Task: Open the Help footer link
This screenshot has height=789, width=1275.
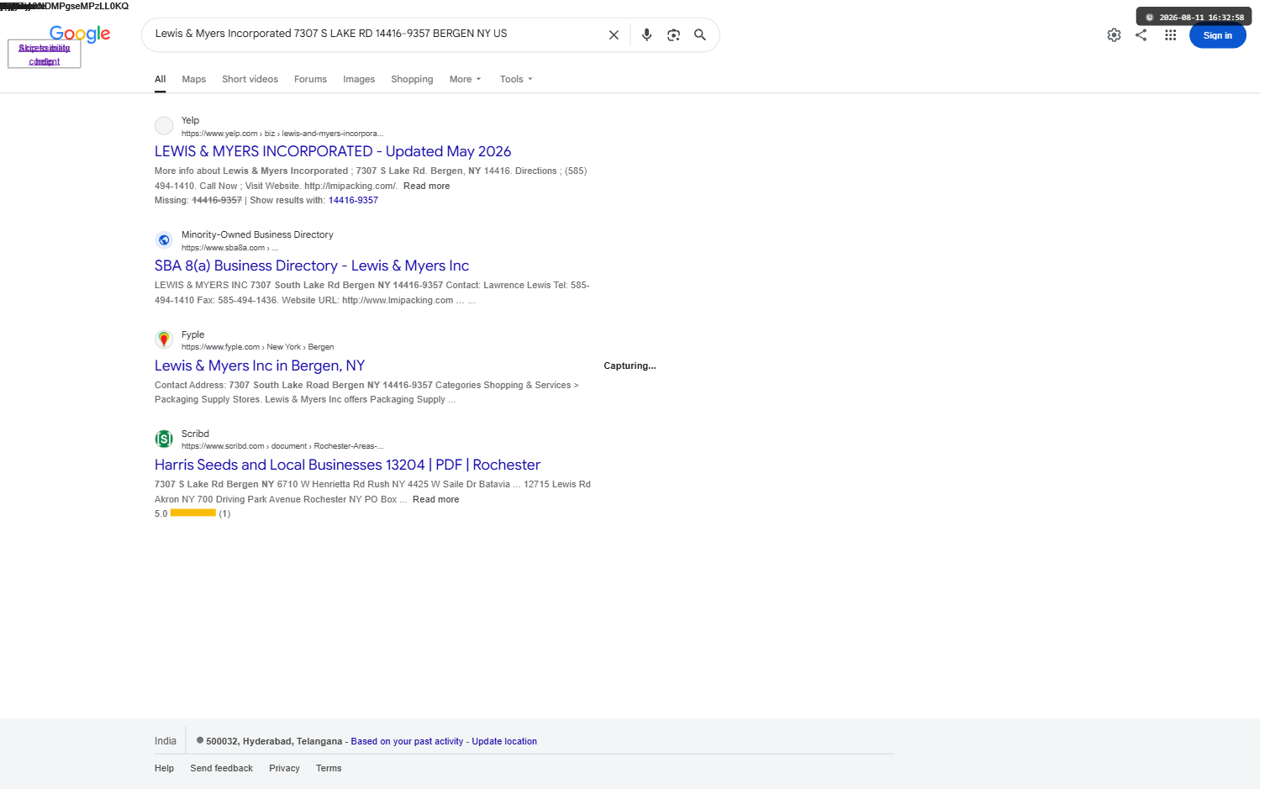Action: [x=164, y=768]
